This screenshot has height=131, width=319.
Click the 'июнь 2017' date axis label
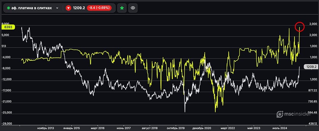tap(124, 128)
